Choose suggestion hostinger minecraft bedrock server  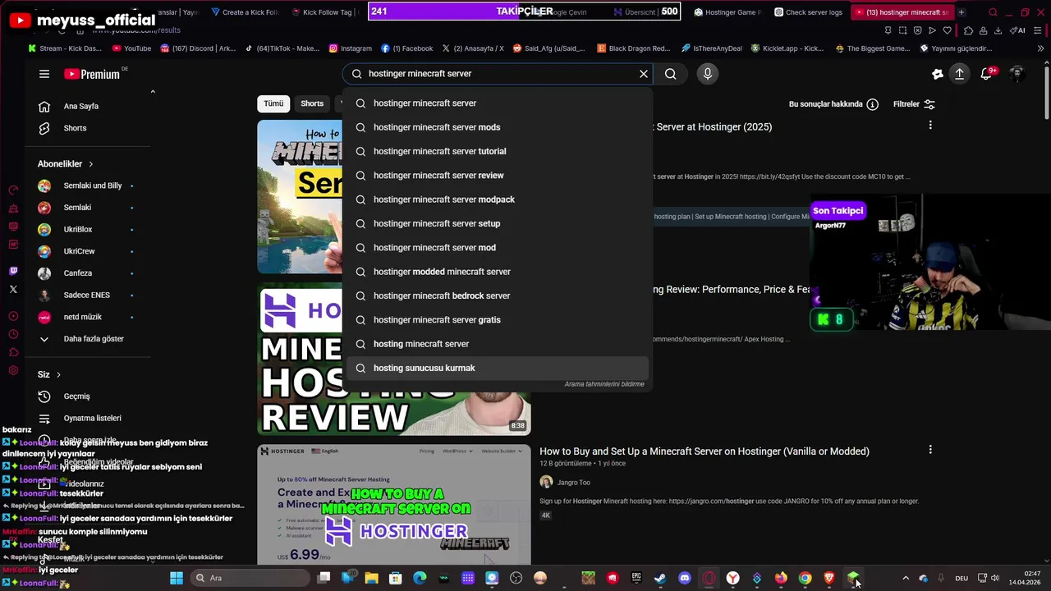click(498, 295)
